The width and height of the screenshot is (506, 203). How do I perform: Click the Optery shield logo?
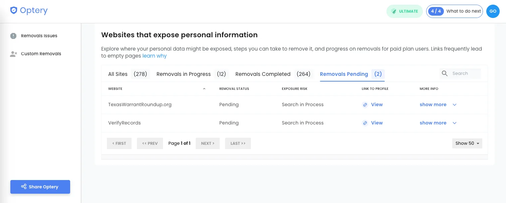click(x=14, y=10)
